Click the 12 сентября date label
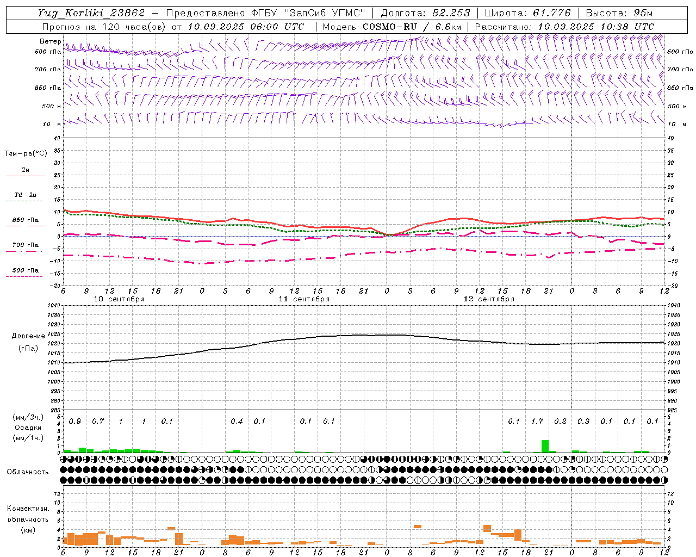The height and width of the screenshot is (557, 696). coord(489,299)
